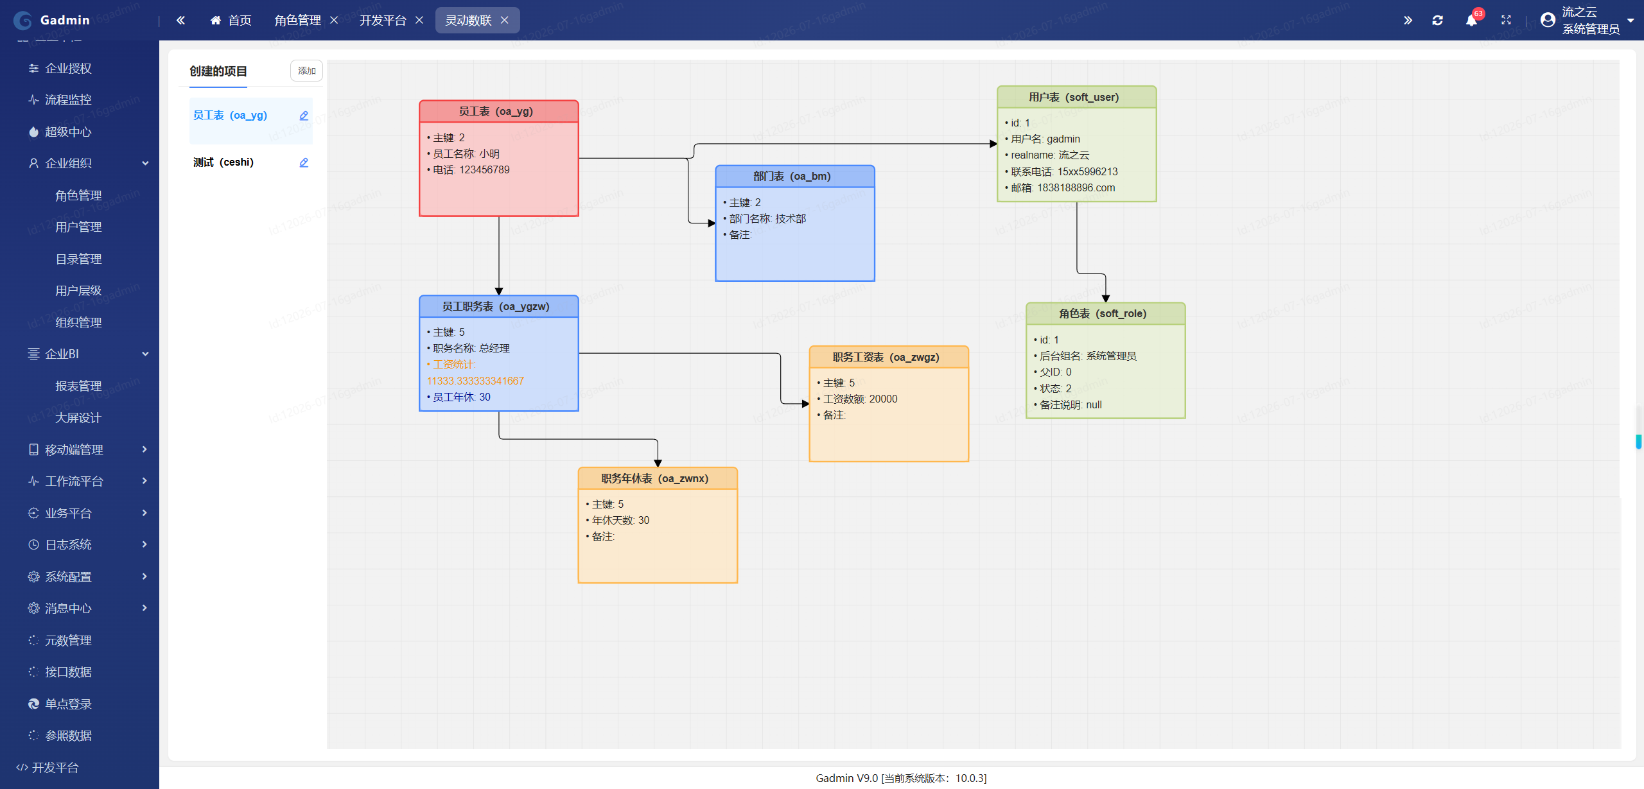Viewport: 1644px width, 789px height.
Task: Switch to the 角色管理 tab
Action: tap(297, 21)
